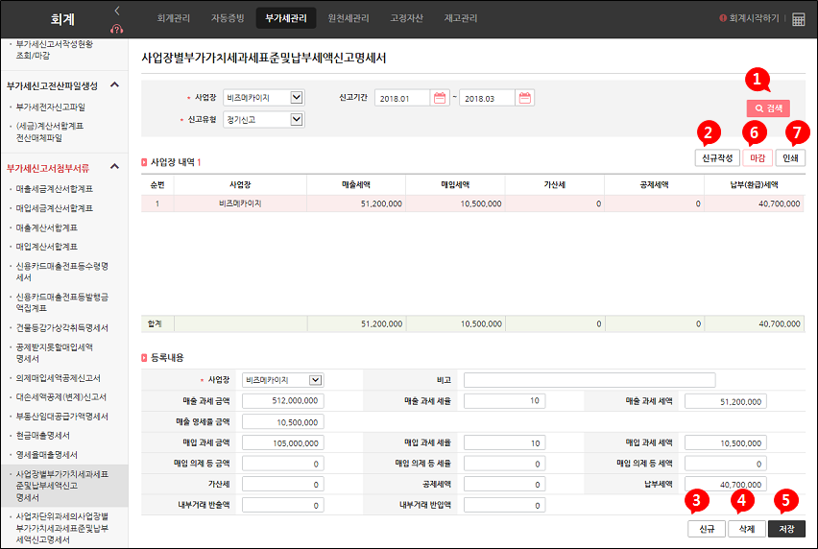818x549 pixels.
Task: Click the 납부(환급)세액 column header
Action: tap(755, 184)
